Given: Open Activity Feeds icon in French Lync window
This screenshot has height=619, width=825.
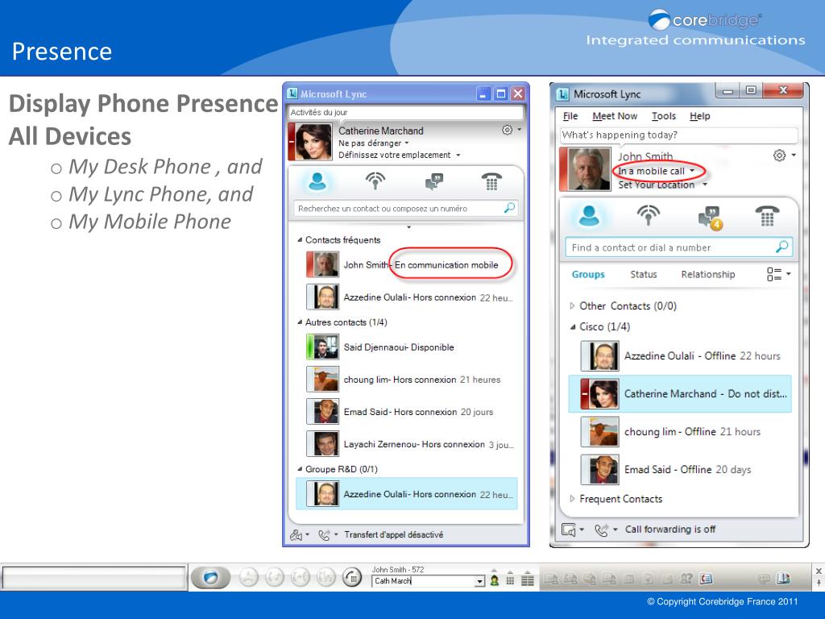Looking at the screenshot, I should tap(375, 181).
